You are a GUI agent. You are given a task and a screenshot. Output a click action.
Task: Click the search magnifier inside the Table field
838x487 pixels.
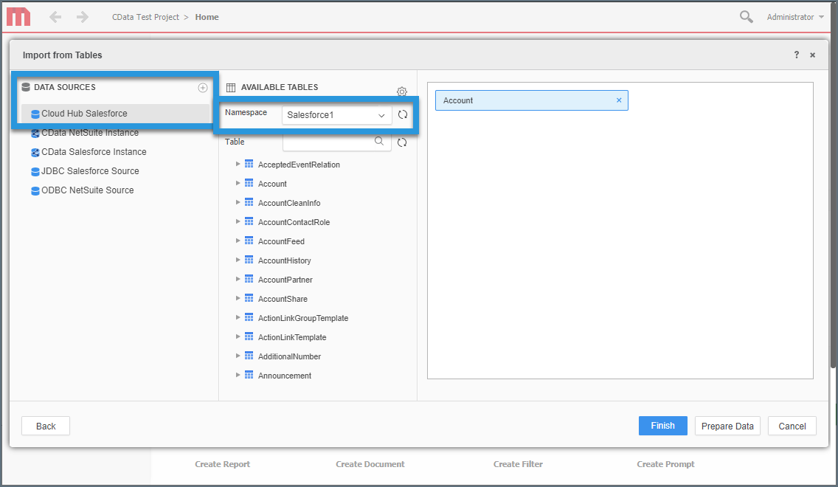pos(379,141)
